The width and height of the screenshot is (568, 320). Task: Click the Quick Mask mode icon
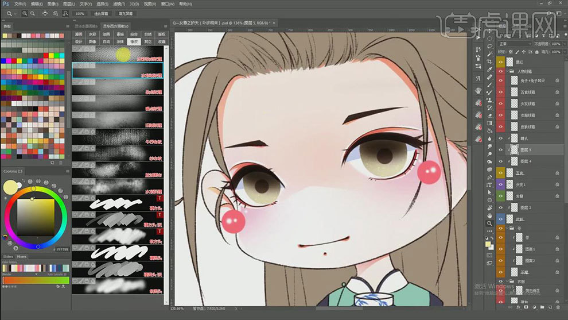point(490,256)
